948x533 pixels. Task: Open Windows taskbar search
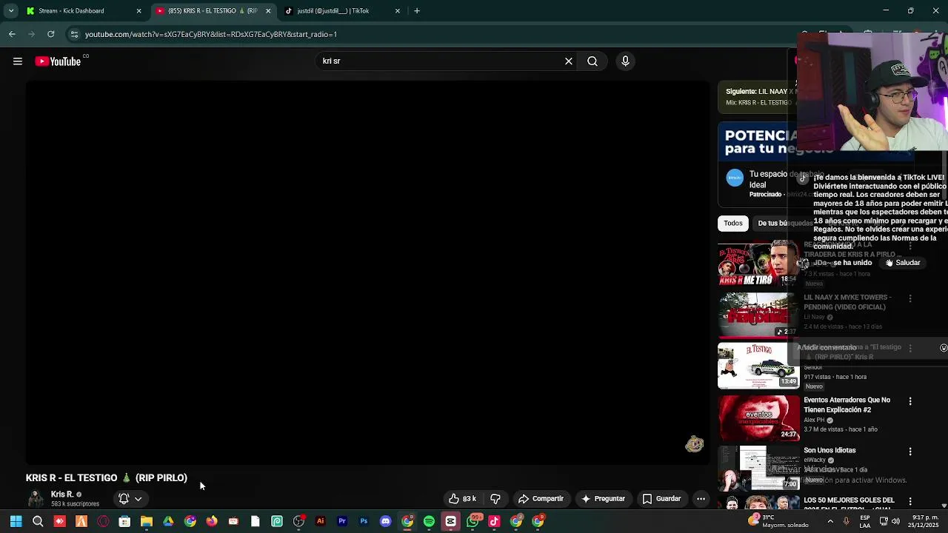[x=38, y=522]
